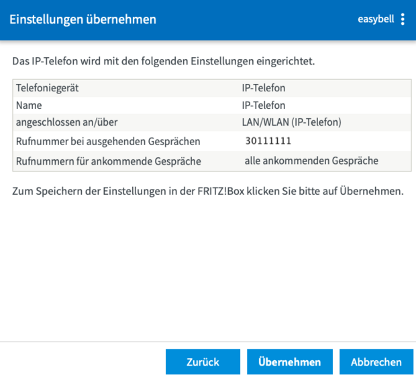The width and height of the screenshot is (416, 377).
Task: Select the angeschlossen an/über label
Action: (x=67, y=122)
